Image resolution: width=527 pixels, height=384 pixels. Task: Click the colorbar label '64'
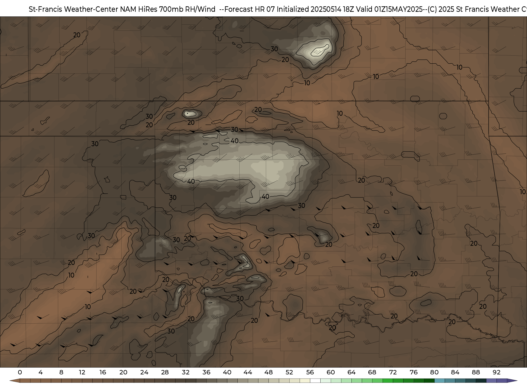(352, 372)
